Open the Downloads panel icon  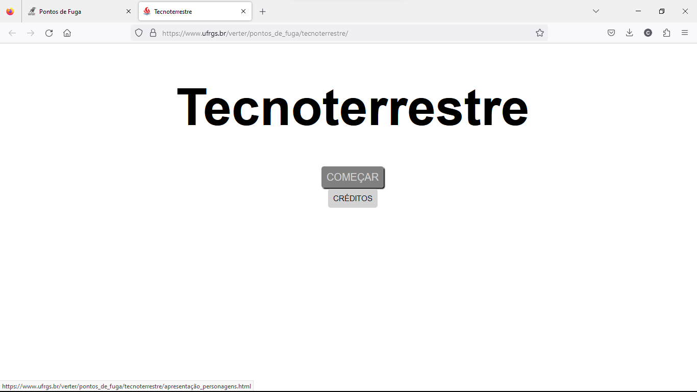click(630, 33)
